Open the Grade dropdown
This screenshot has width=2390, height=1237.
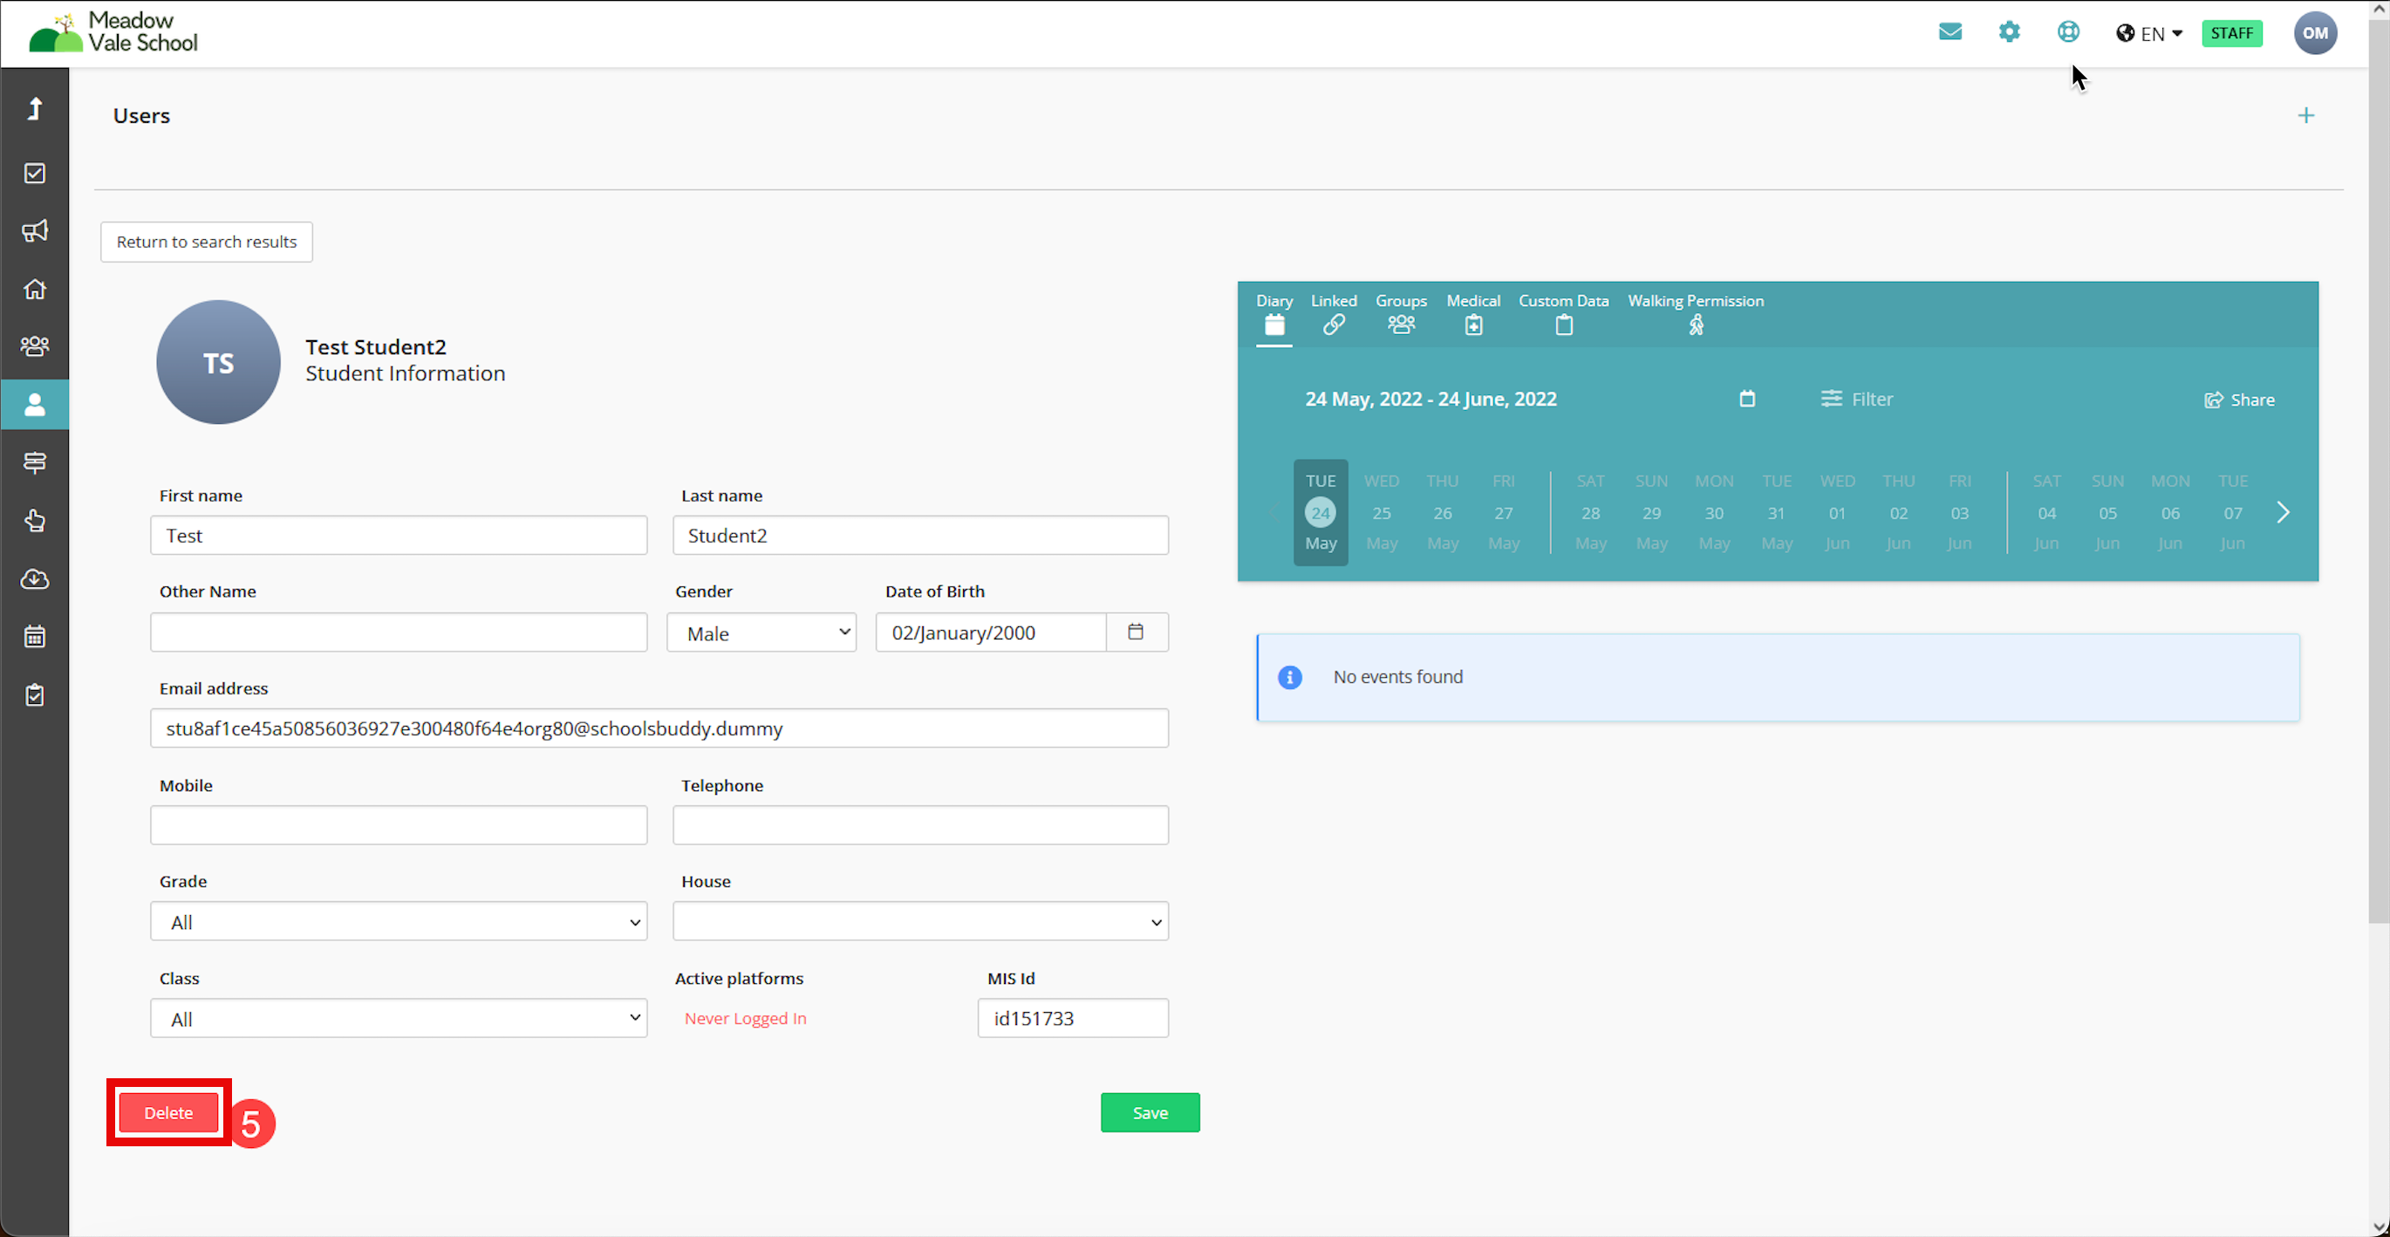click(x=399, y=921)
